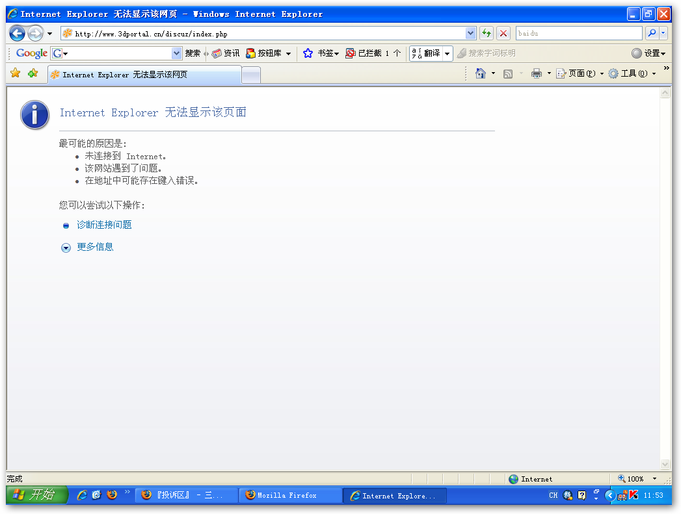The width and height of the screenshot is (681, 514).
Task: Click the middle quick launch icon
Action: (96, 495)
